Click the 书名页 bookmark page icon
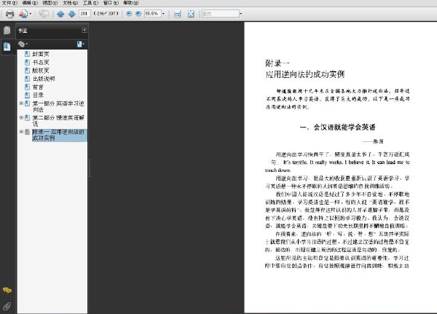The image size is (437, 314). pyautogui.click(x=27, y=62)
